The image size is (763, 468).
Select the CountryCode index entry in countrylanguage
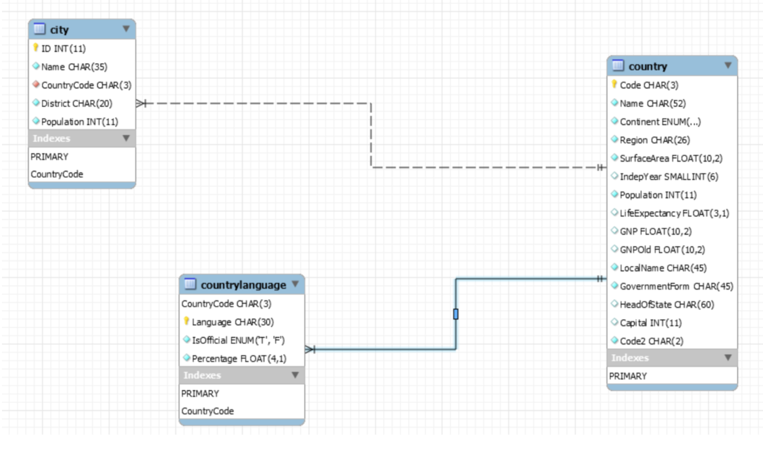click(x=208, y=411)
